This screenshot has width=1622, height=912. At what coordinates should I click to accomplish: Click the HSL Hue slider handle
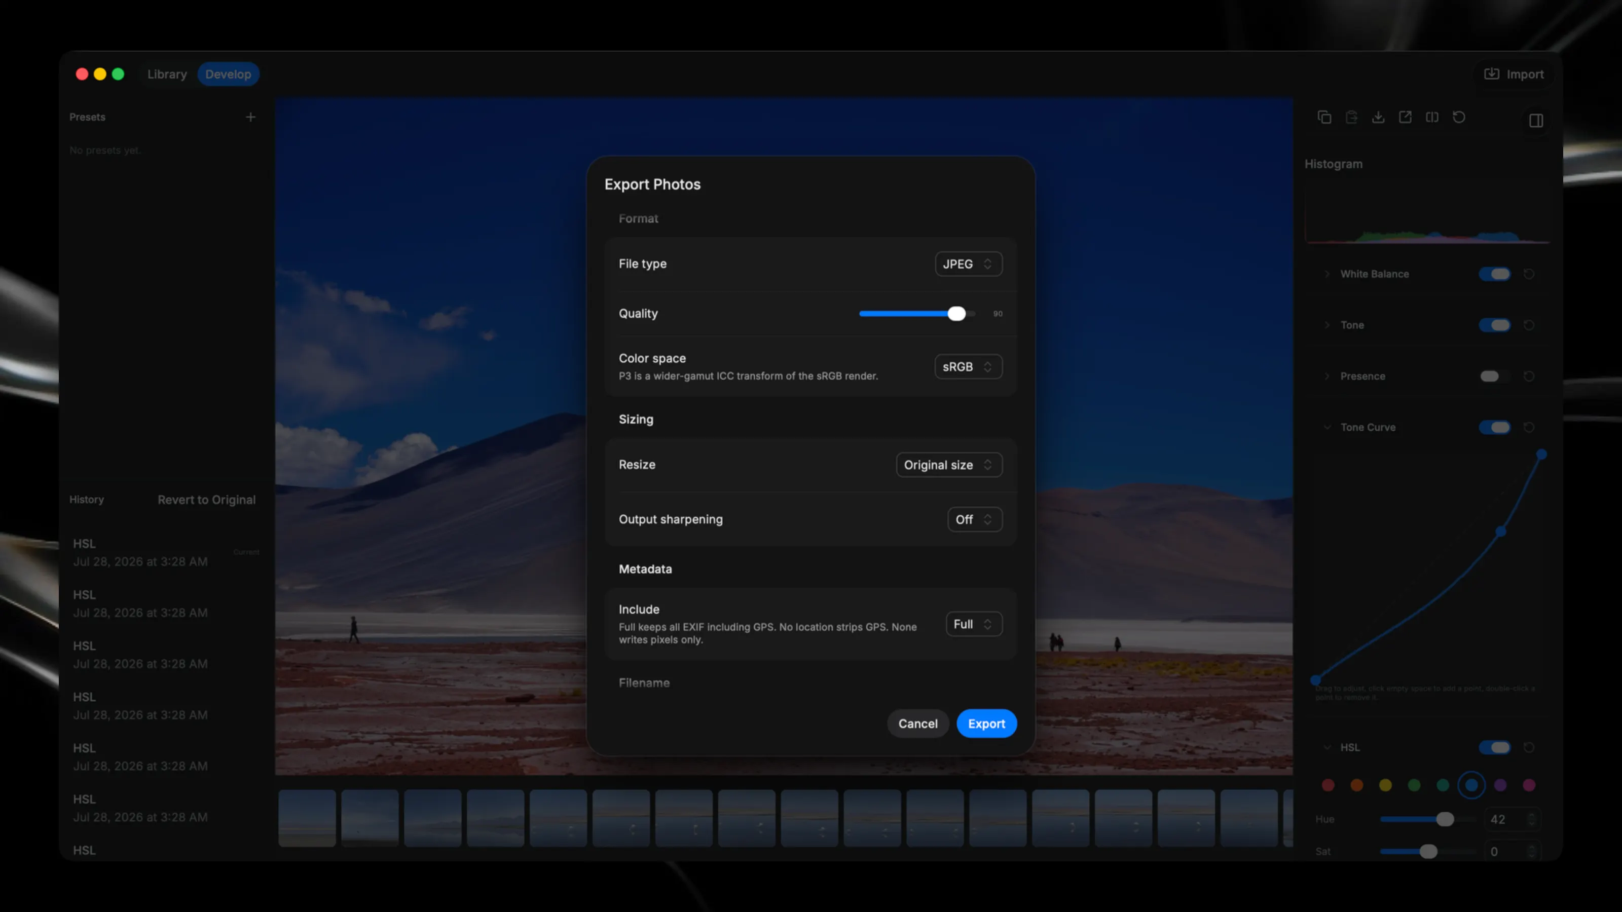(x=1445, y=819)
